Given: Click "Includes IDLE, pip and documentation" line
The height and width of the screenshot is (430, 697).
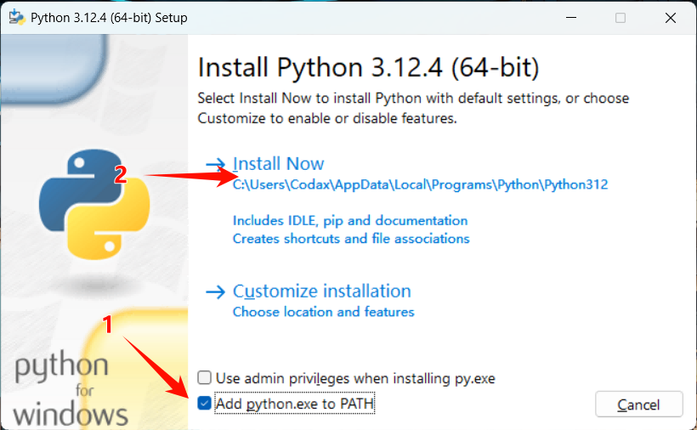Looking at the screenshot, I should pyautogui.click(x=350, y=221).
